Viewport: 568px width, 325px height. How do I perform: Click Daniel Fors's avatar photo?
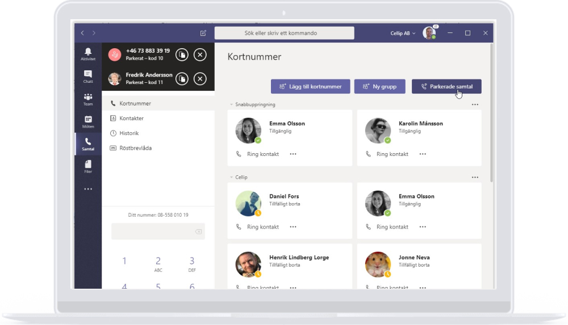pos(248,204)
